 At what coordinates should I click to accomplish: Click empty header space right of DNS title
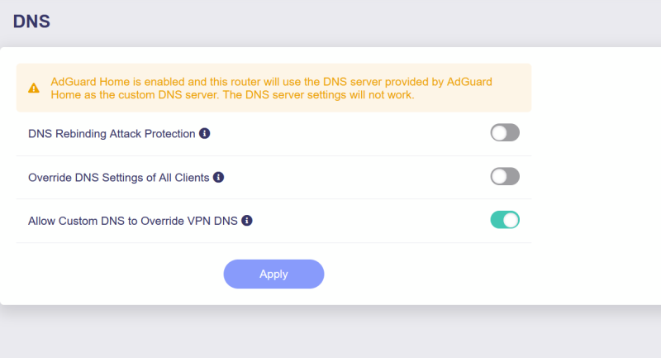[x=330, y=22]
